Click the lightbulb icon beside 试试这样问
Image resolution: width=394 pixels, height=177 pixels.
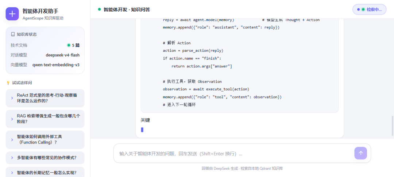pos(8,83)
